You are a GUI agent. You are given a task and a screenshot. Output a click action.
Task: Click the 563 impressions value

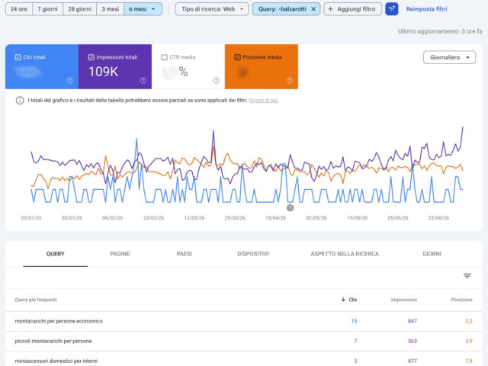click(412, 341)
